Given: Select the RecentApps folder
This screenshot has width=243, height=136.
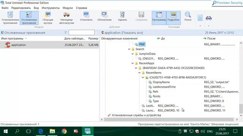Looking at the screenshot, I should (147, 63).
